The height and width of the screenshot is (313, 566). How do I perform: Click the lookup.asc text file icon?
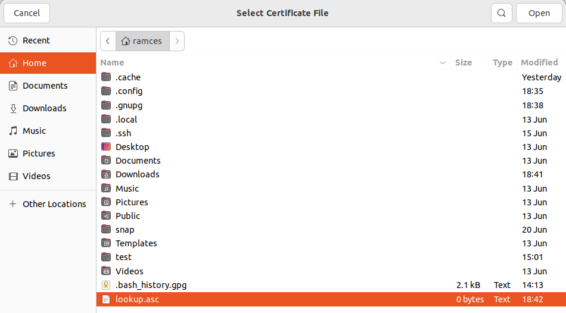[106, 299]
